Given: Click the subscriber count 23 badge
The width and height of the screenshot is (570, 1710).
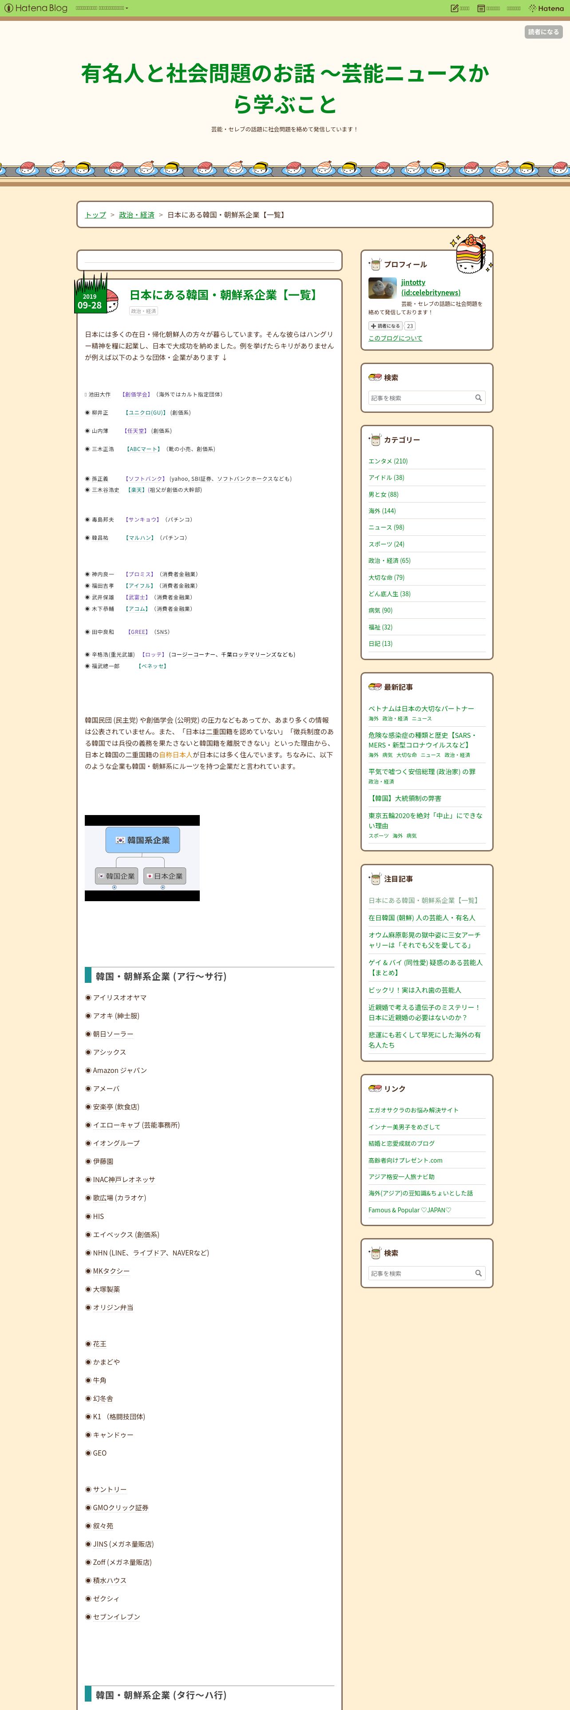Looking at the screenshot, I should tap(409, 325).
